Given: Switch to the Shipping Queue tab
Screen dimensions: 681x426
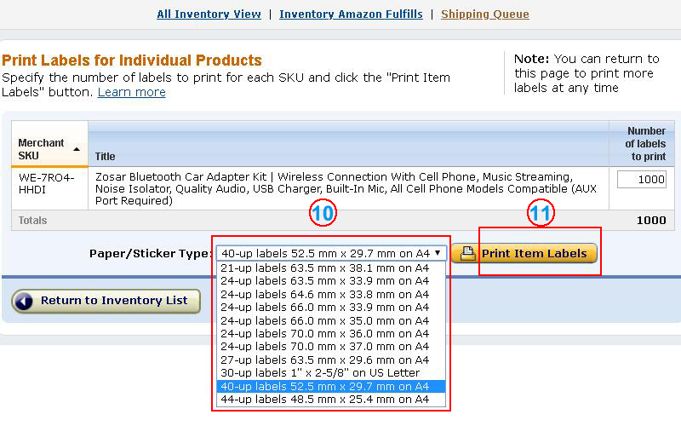Looking at the screenshot, I should tap(484, 14).
